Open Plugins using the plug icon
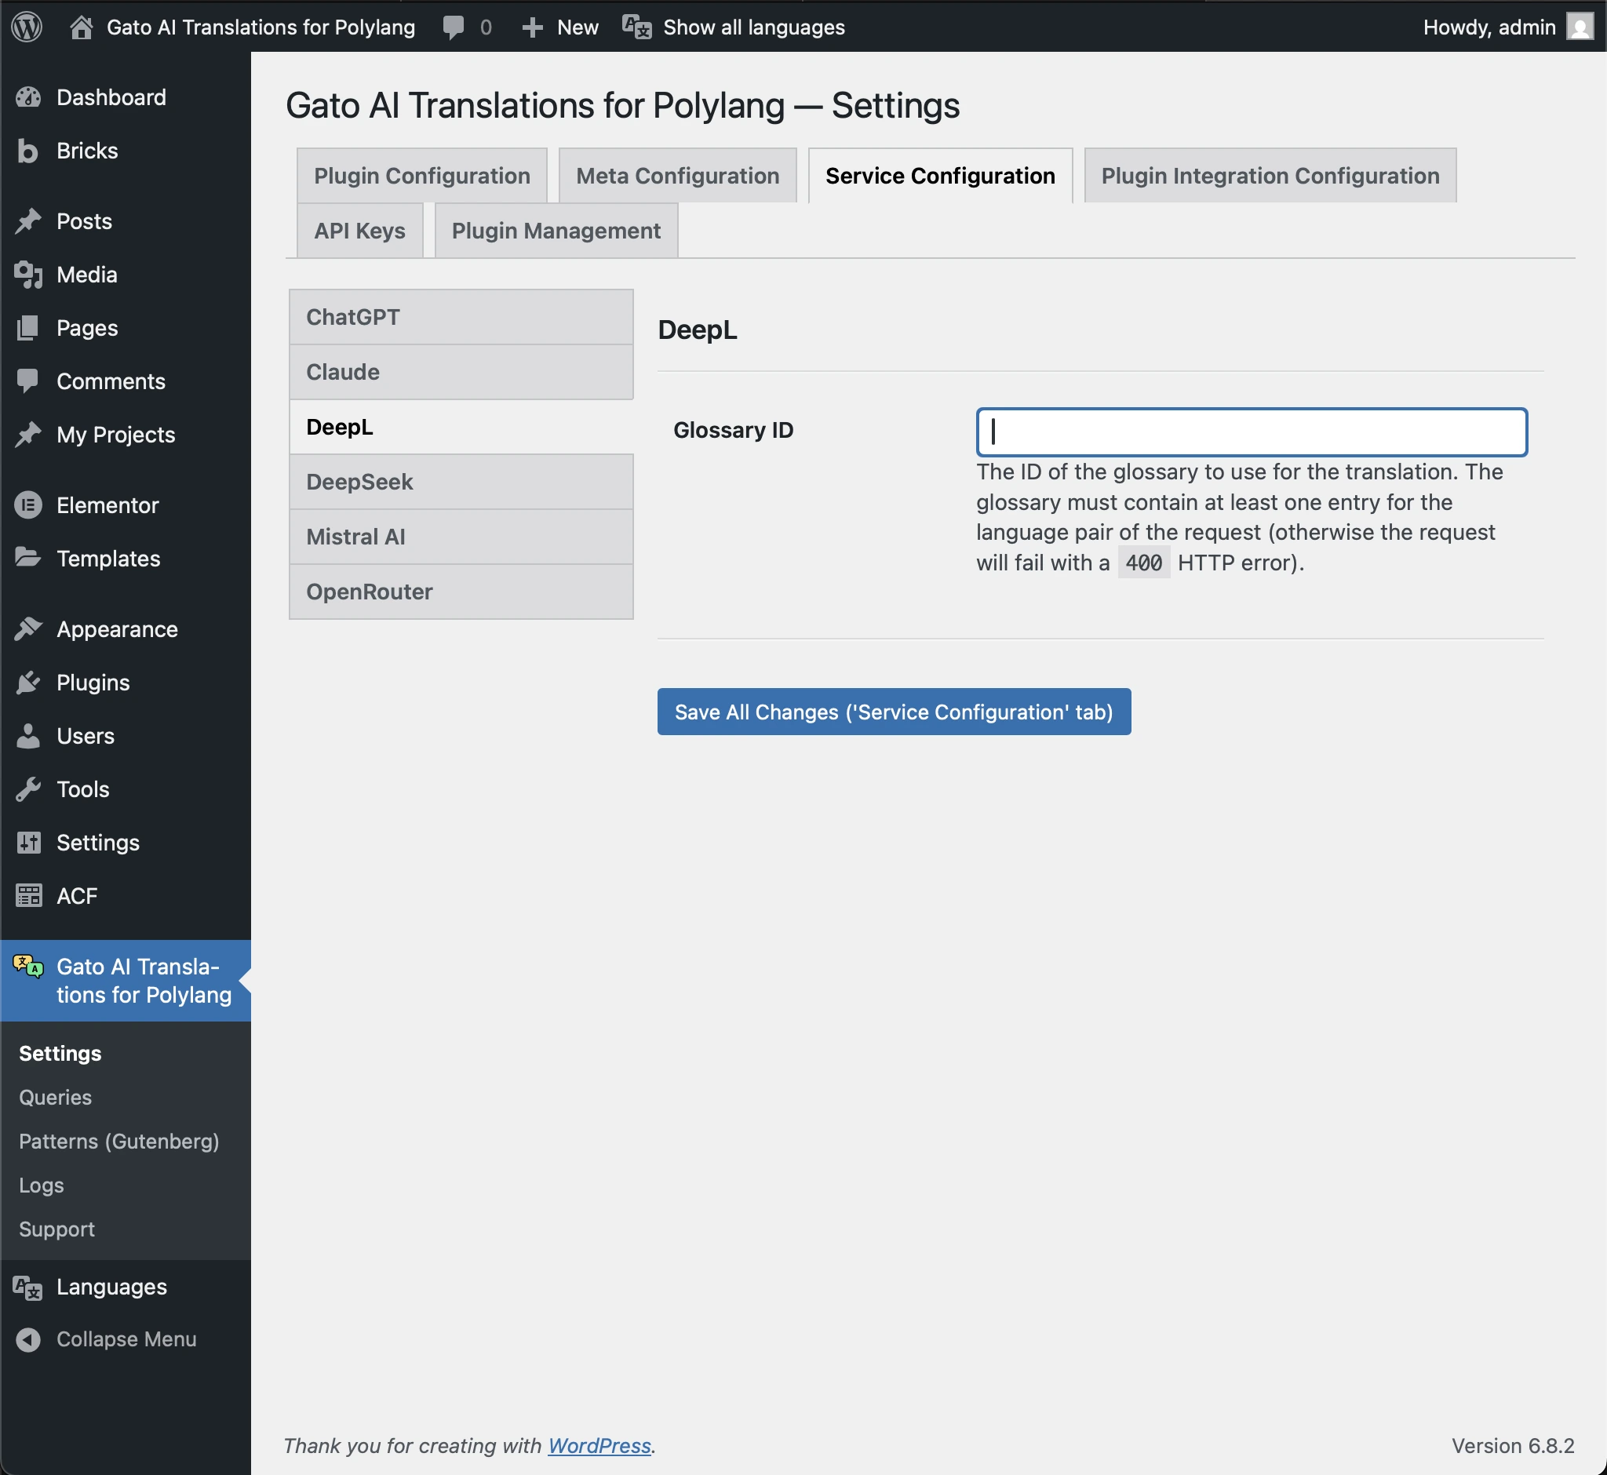This screenshot has height=1475, width=1607. tap(29, 683)
